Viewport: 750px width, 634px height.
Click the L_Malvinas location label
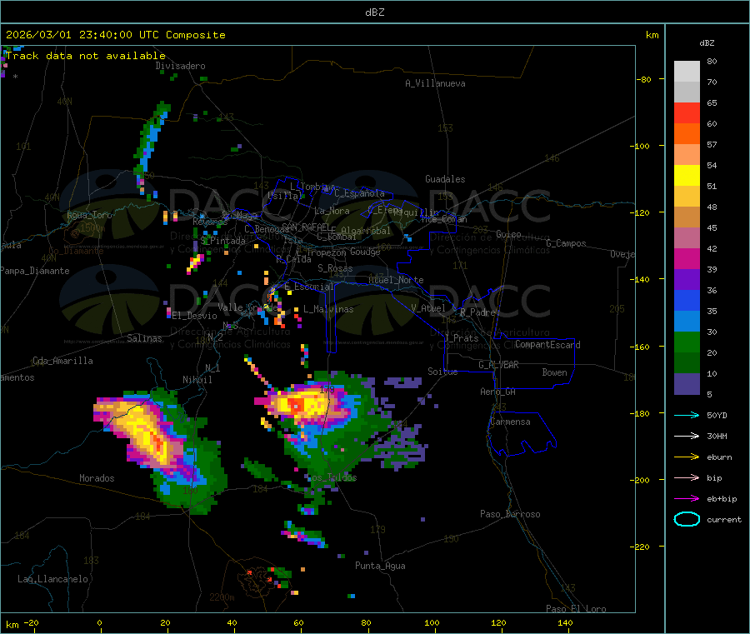point(328,309)
